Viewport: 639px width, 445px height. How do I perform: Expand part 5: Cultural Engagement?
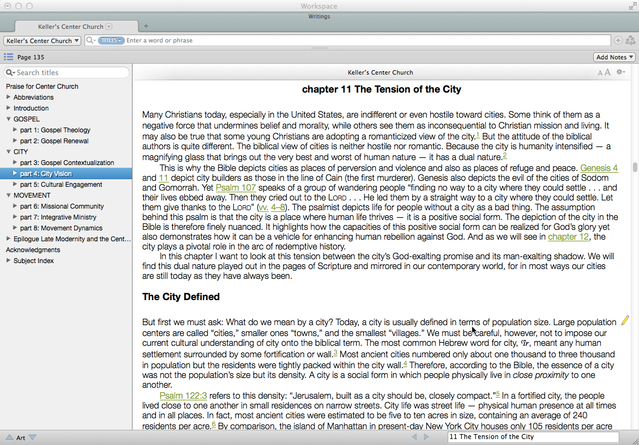coord(15,184)
